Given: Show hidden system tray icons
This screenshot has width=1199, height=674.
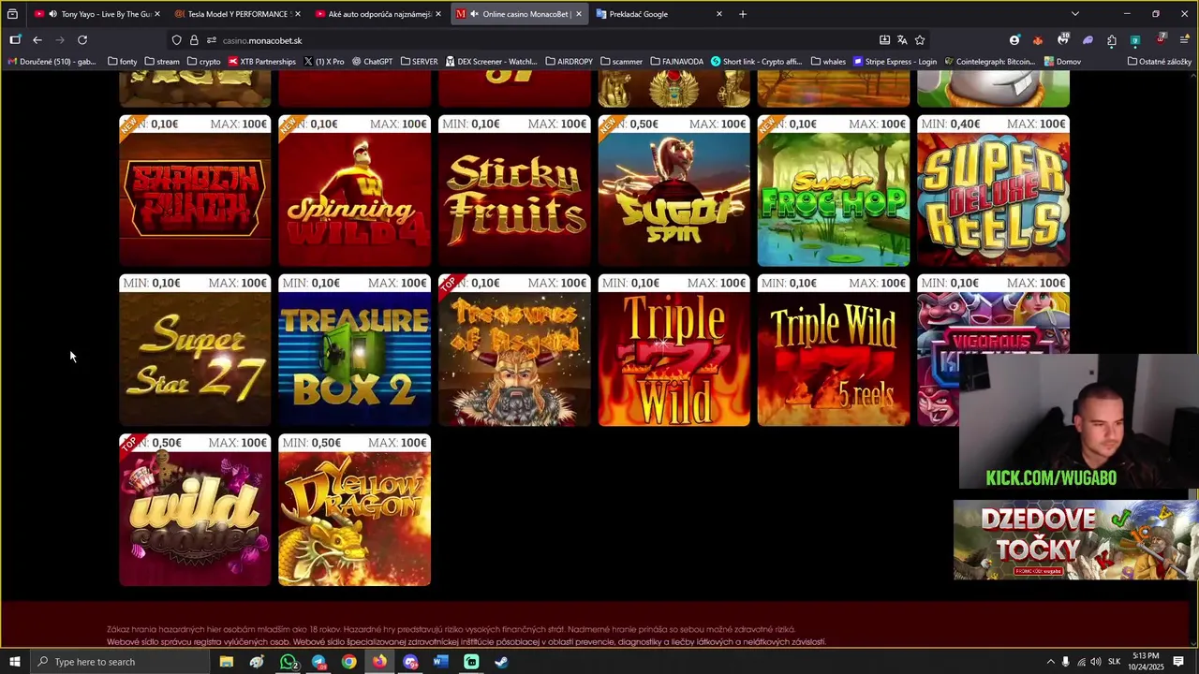Looking at the screenshot, I should coord(1050,662).
